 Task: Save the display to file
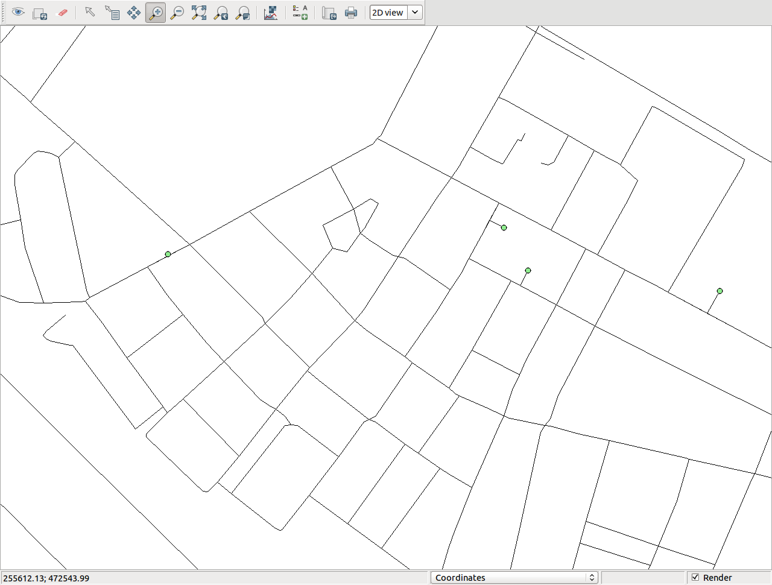[x=329, y=13]
